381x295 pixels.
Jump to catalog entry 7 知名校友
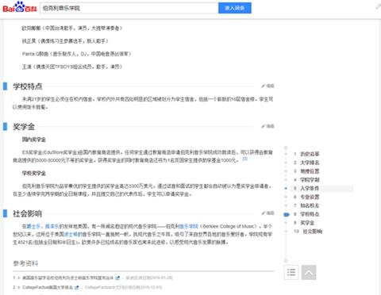tap(310, 205)
